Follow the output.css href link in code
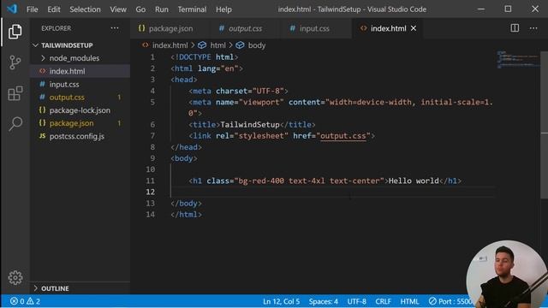The height and width of the screenshot is (308, 548). tap(342, 136)
